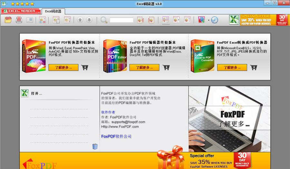Open the toolbar Special Offer 35% banner

(x=258, y=20)
